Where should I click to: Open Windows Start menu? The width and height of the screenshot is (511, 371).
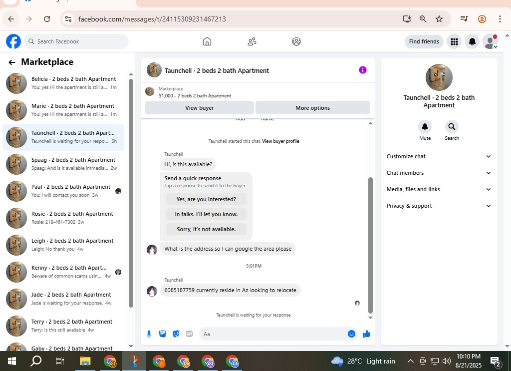coord(12,361)
